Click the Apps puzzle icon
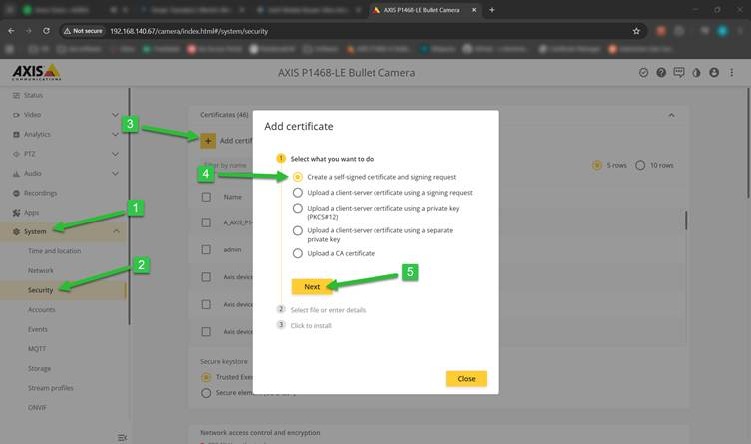 click(16, 213)
